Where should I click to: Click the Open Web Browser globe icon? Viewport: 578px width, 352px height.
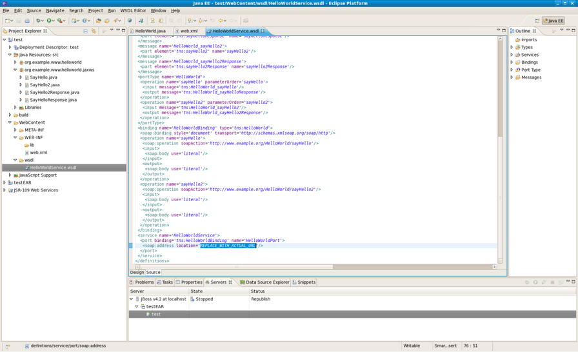coord(129,21)
